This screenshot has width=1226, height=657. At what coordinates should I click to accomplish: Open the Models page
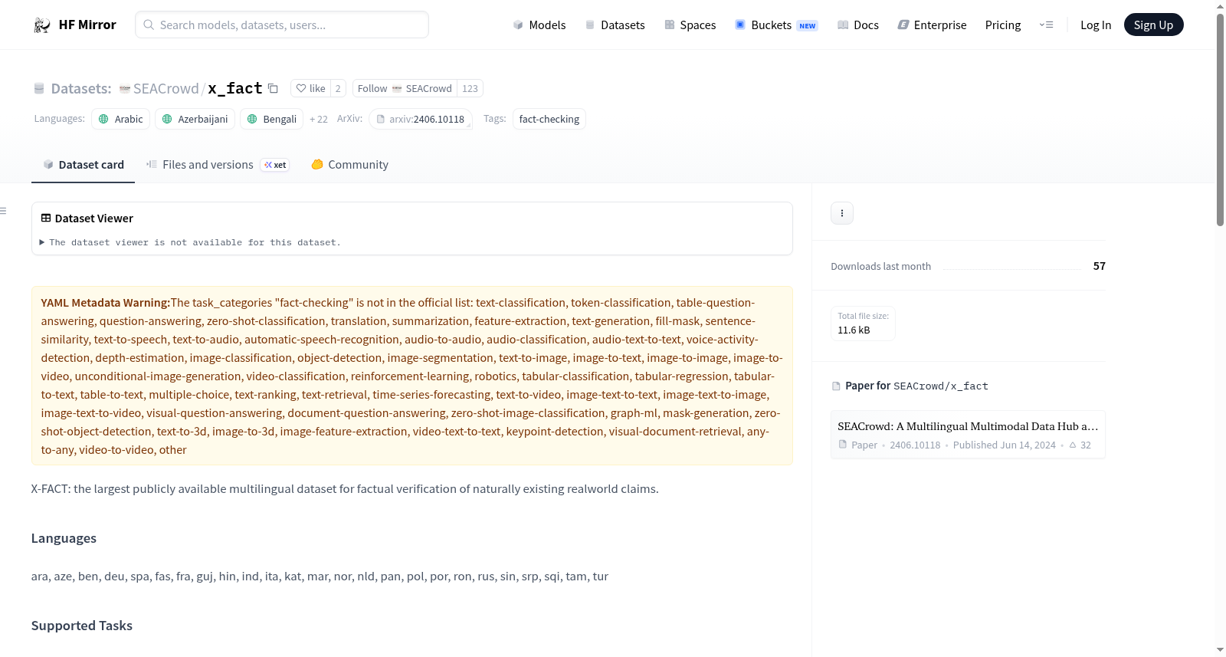tap(539, 25)
